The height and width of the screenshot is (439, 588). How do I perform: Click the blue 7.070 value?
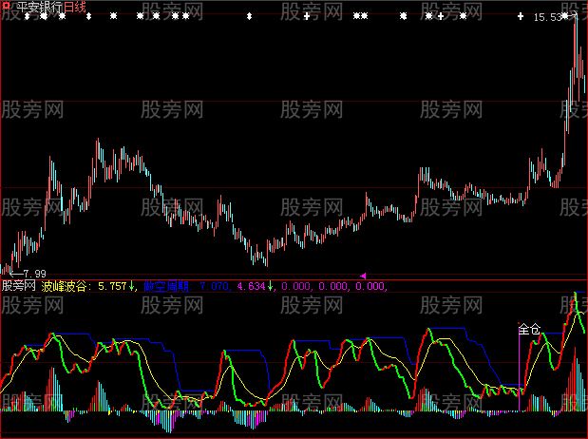(x=214, y=284)
